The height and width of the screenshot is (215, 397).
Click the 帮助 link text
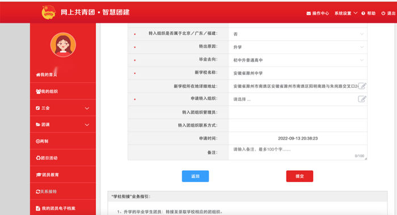(x=371, y=14)
